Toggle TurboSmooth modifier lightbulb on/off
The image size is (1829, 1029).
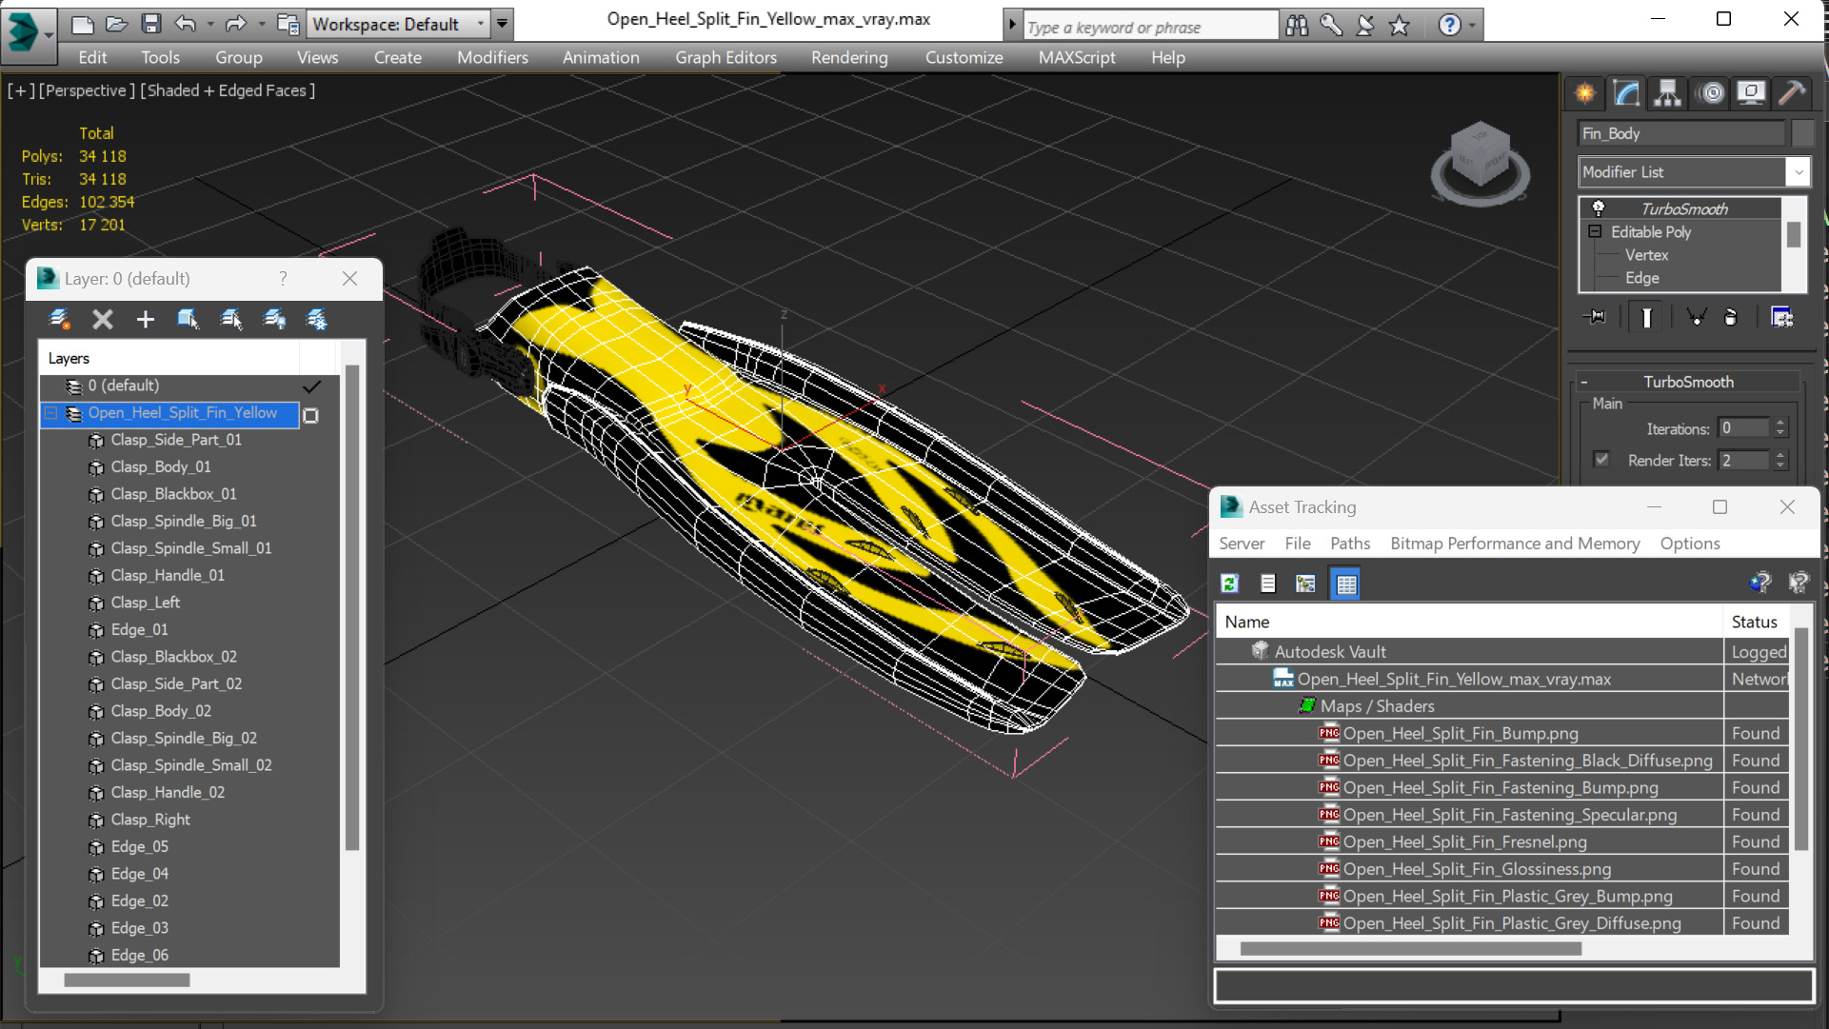click(1599, 208)
